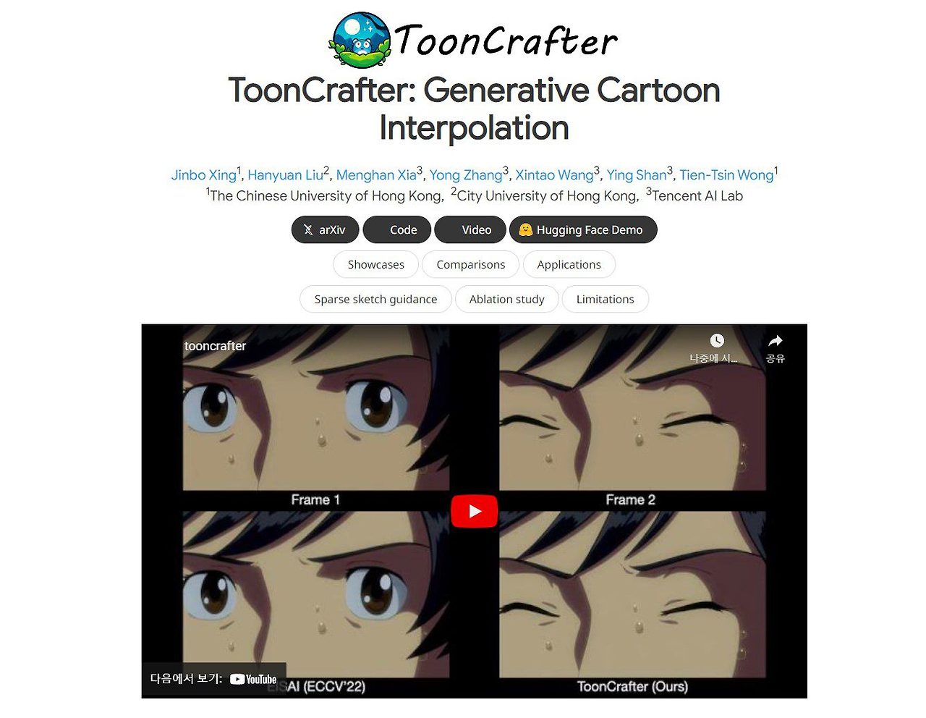Open Jinbo Xing author link
The width and height of the screenshot is (926, 718).
pos(203,175)
